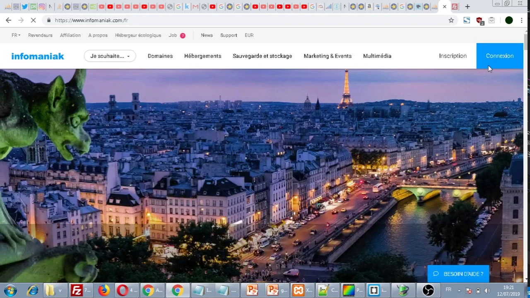Click the green can icon in the taskbar

point(403,290)
